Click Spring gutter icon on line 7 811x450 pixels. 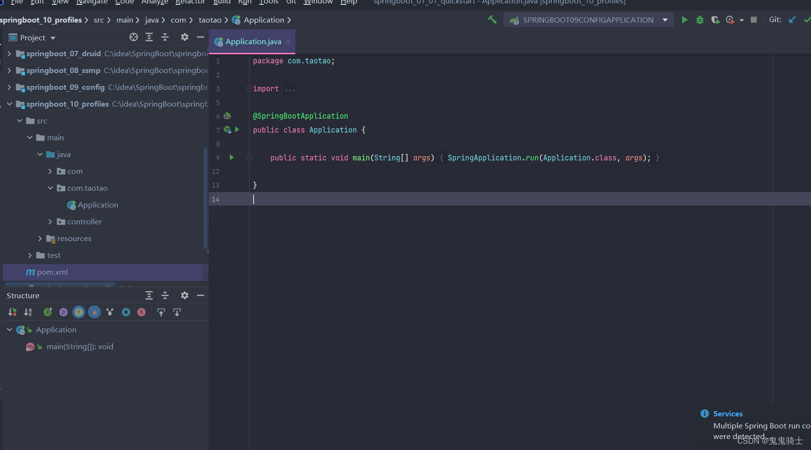[228, 130]
